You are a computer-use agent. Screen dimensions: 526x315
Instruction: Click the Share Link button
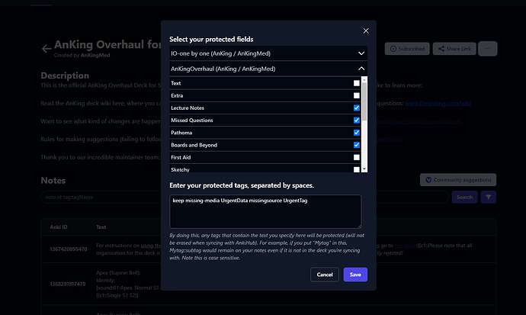[454, 49]
